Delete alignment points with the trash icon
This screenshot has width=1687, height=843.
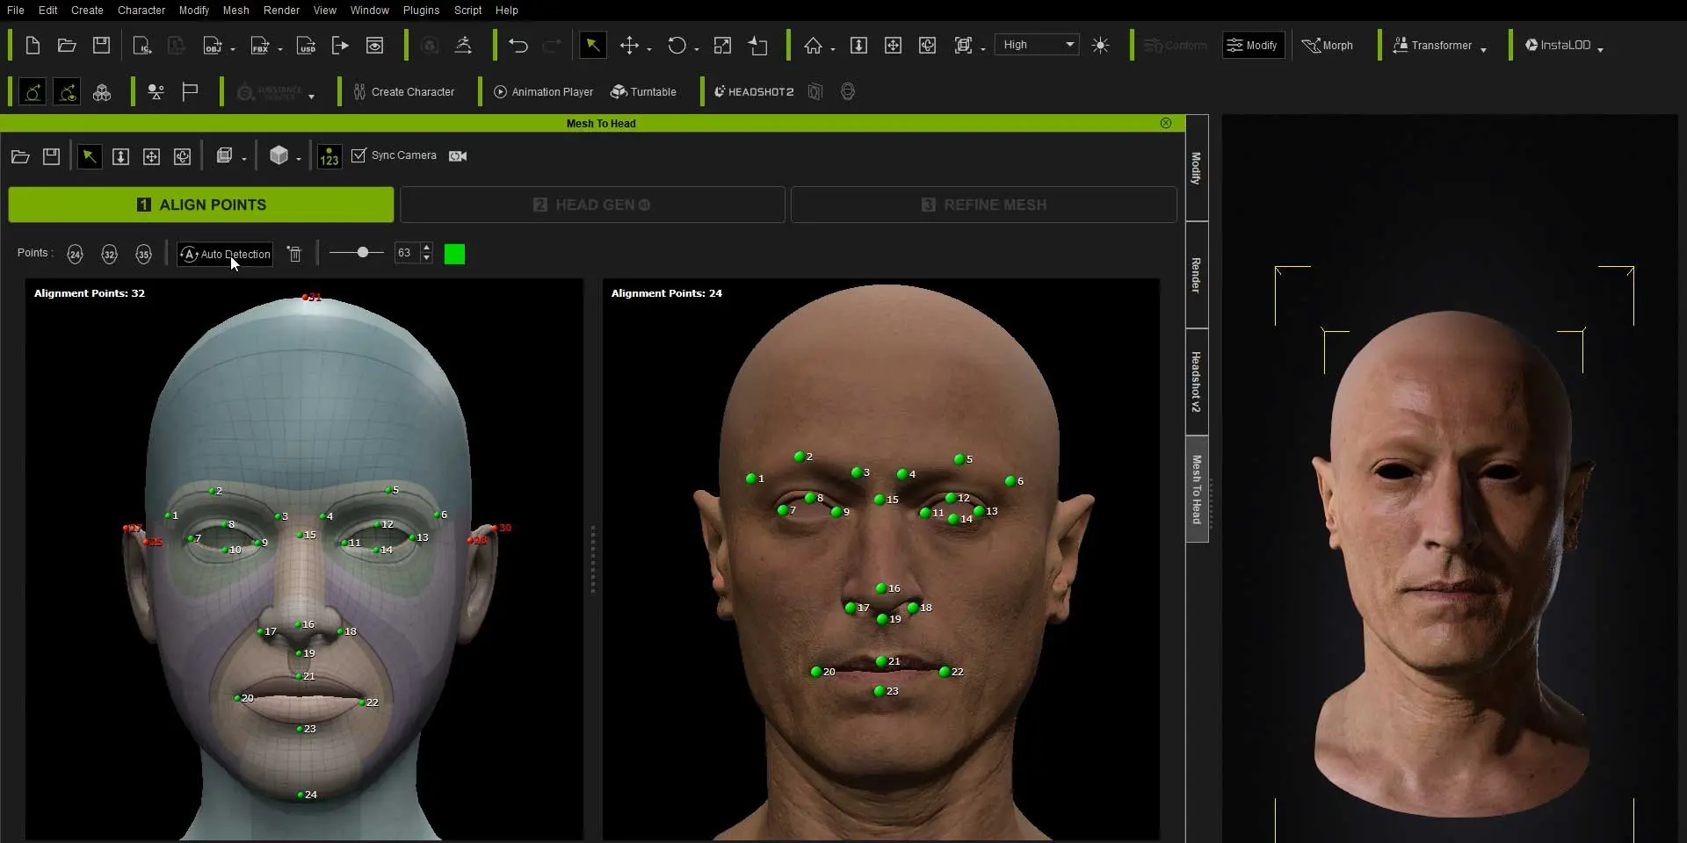[295, 255]
